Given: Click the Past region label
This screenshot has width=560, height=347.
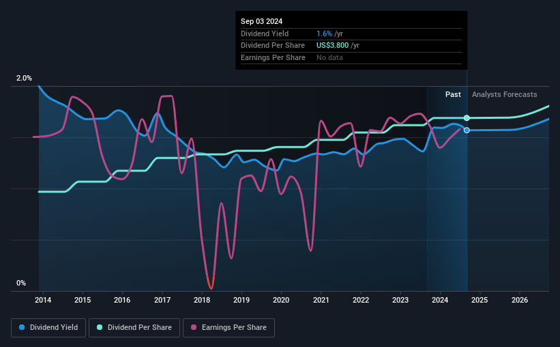Looking at the screenshot, I should point(453,94).
